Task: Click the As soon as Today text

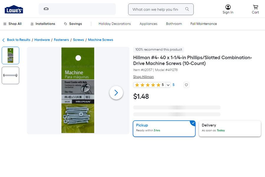Action: tap(213, 130)
